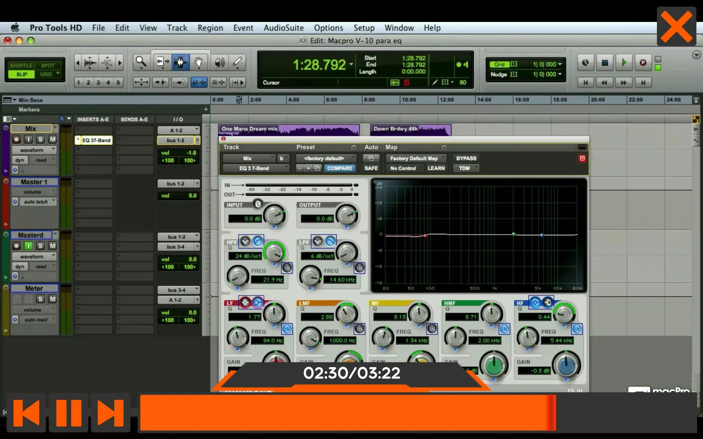The width and height of the screenshot is (703, 439).
Task: Open the Track menu
Action: 177,27
